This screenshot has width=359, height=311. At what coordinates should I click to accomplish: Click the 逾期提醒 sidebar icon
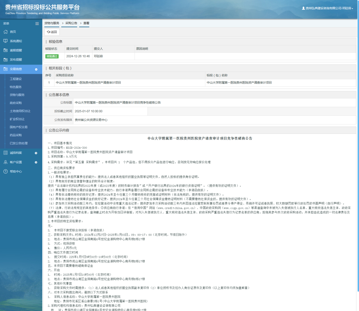pos(5,50)
